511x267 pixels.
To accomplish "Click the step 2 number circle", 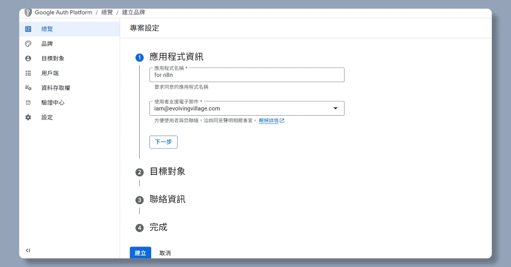I will tap(139, 172).
